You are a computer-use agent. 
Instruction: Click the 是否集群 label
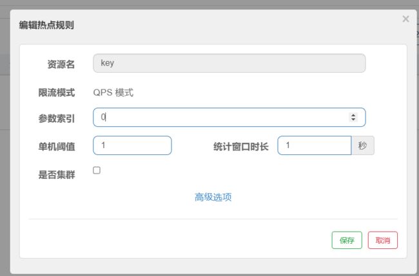click(x=57, y=175)
